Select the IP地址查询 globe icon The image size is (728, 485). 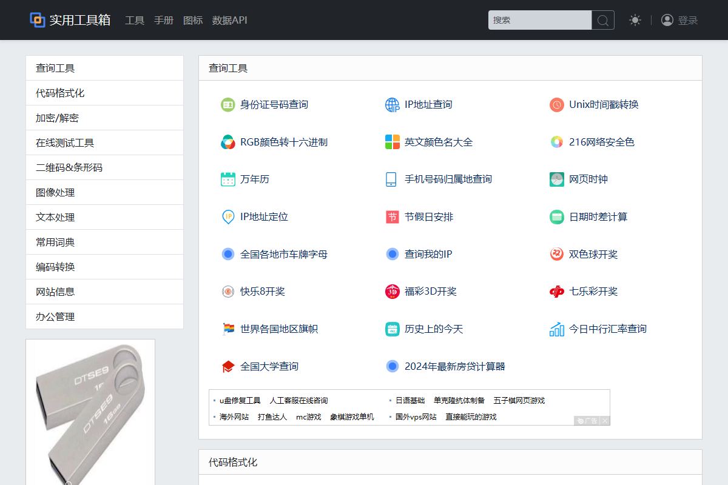pos(392,104)
